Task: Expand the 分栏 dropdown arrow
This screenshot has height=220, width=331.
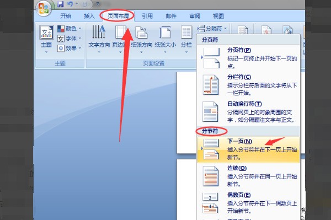Action: pyautogui.click(x=186, y=52)
